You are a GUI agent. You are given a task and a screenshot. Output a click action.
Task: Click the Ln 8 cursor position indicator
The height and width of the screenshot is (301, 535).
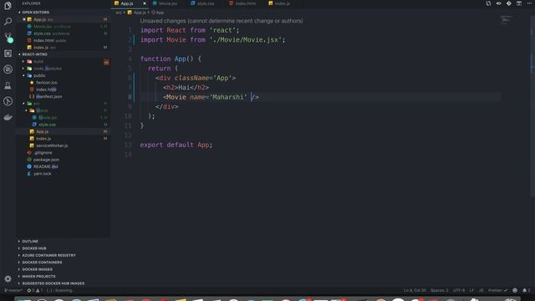415,290
